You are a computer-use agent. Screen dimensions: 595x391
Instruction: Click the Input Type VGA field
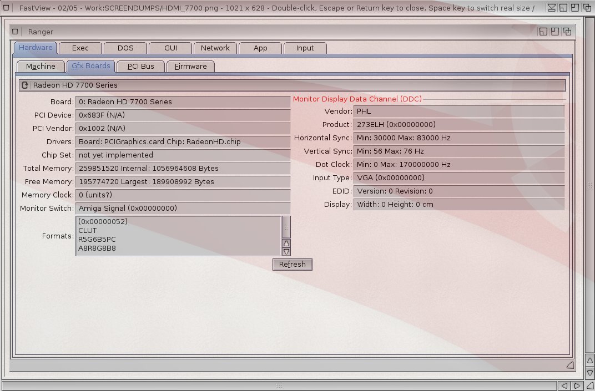click(459, 178)
